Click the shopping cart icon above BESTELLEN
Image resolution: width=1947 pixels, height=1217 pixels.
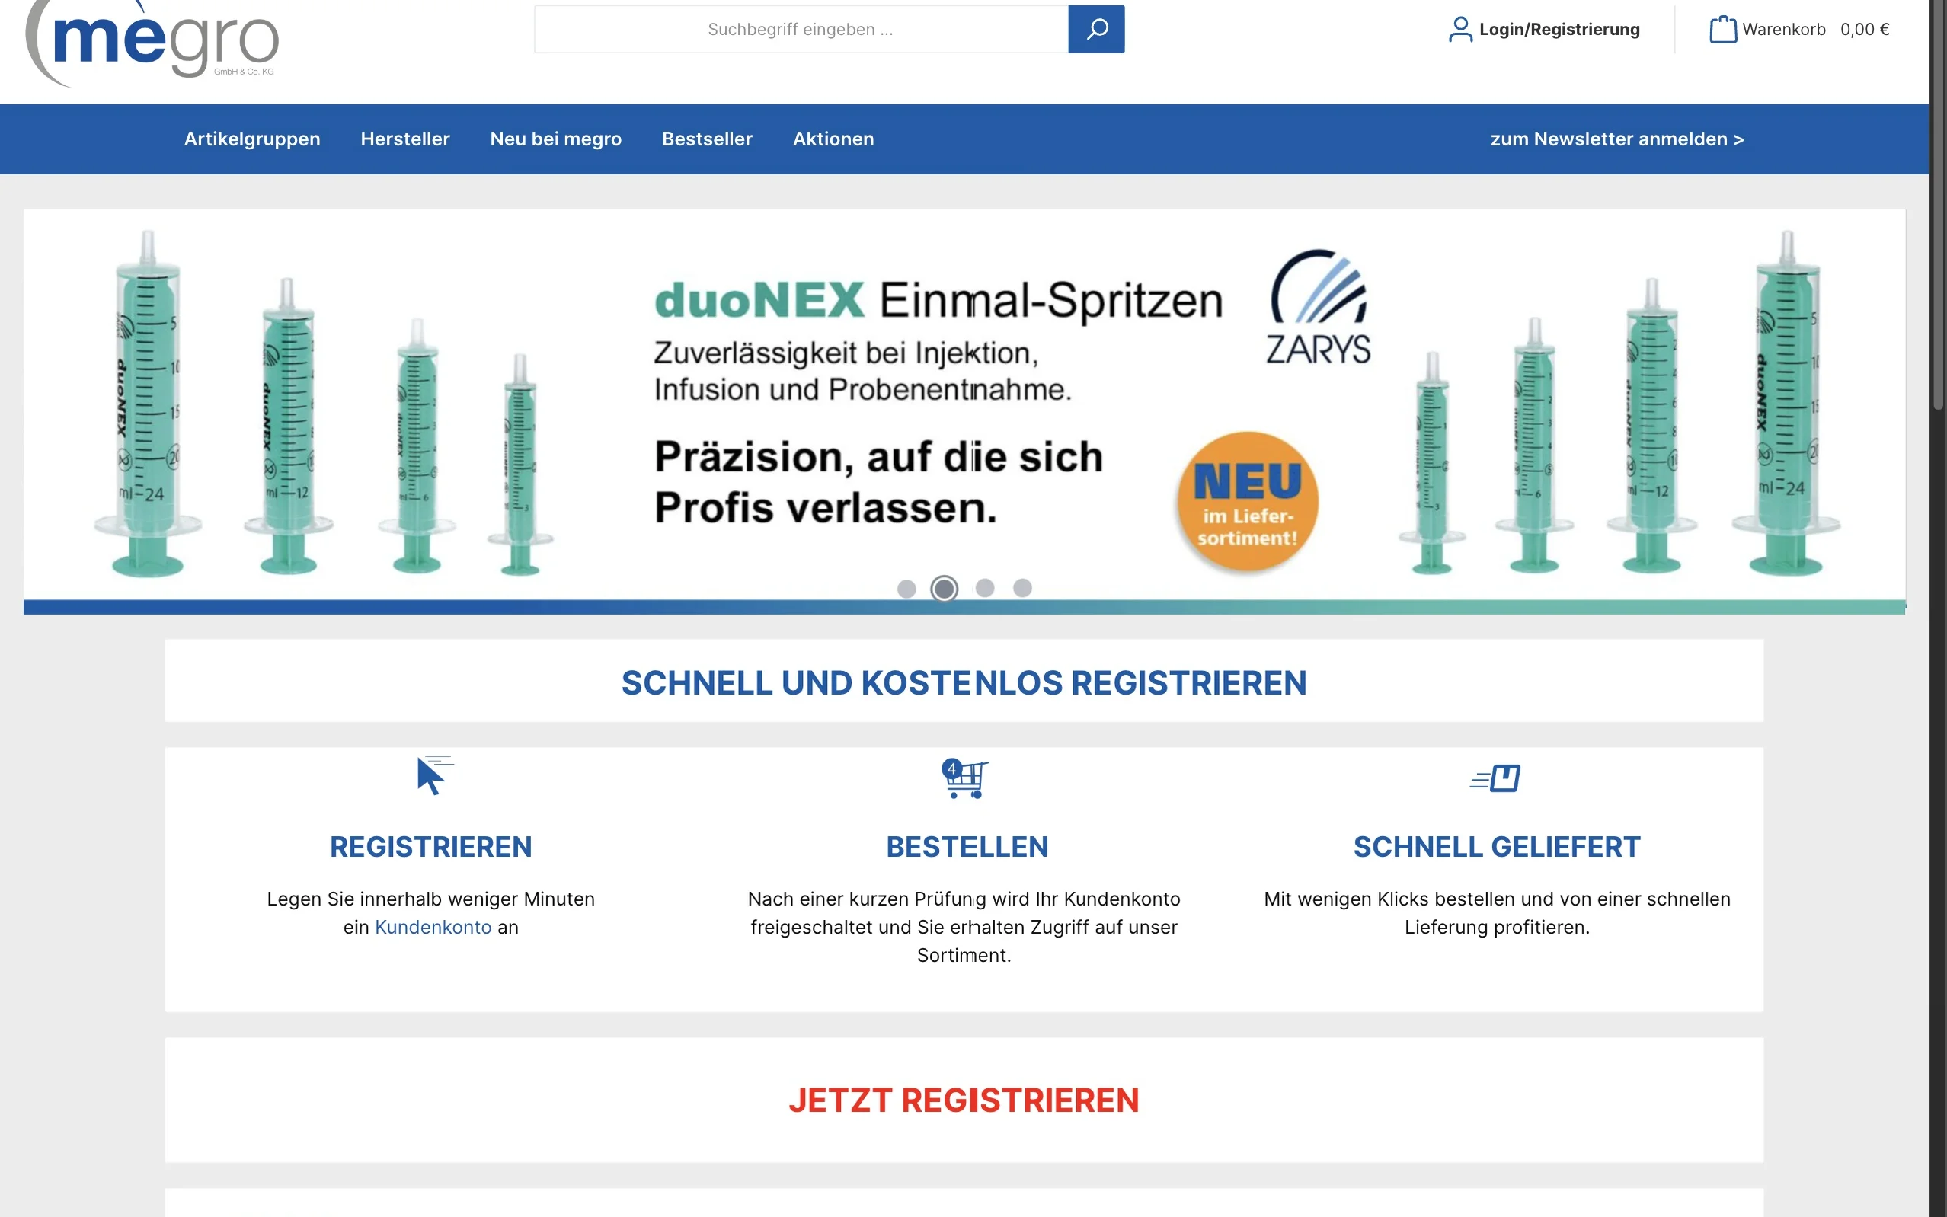pyautogui.click(x=965, y=778)
